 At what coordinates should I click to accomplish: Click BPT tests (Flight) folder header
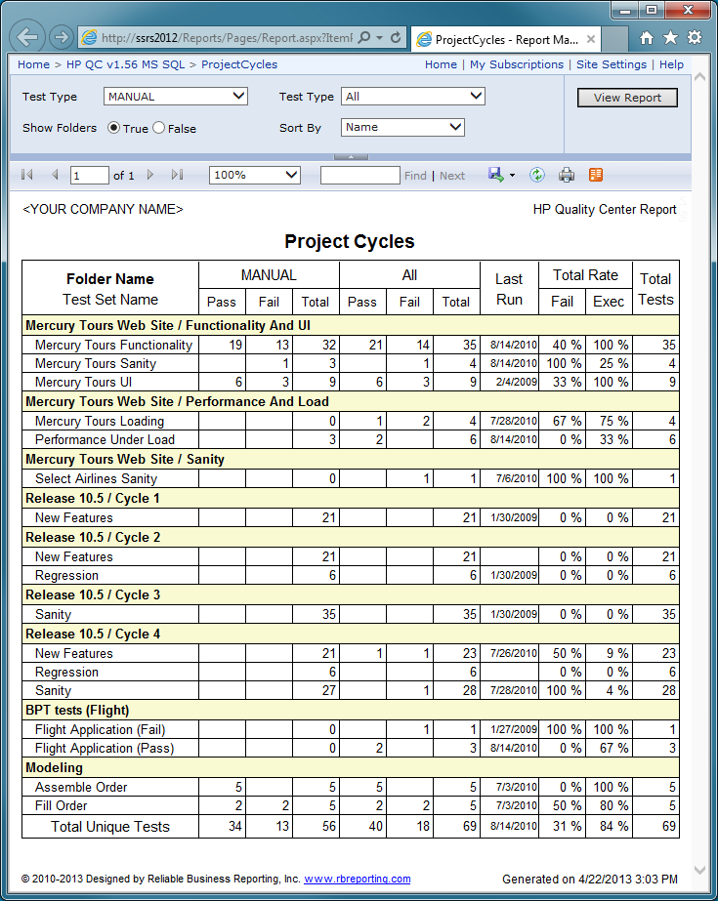(77, 711)
